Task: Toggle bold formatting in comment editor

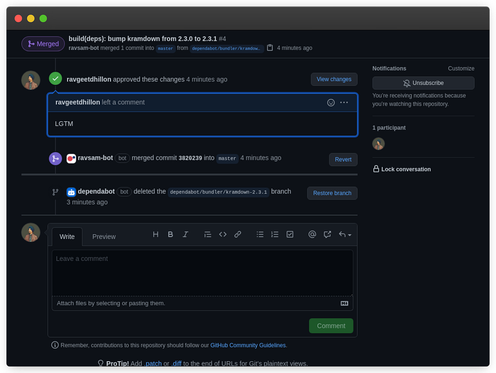Action: tap(170, 235)
